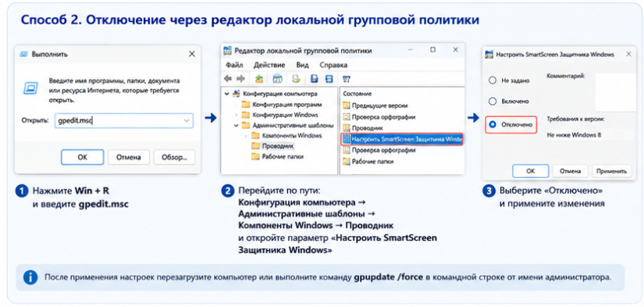The width and height of the screenshot is (644, 307).
Task: Select the Включено radio button
Action: (492, 101)
